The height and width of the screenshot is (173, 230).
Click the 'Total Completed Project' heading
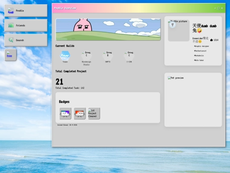[71, 71]
